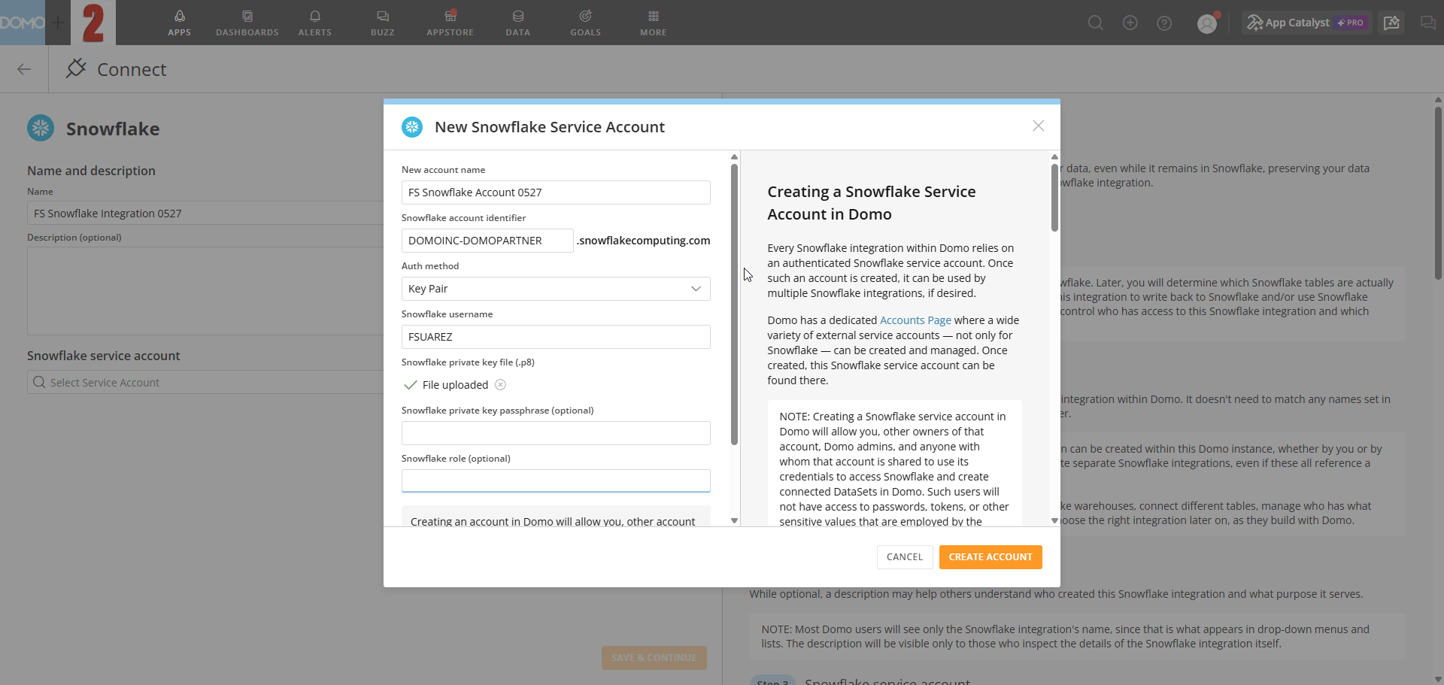Open the More navigation menu

pyautogui.click(x=653, y=23)
